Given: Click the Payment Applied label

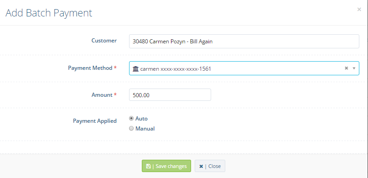Looking at the screenshot, I should [95, 121].
